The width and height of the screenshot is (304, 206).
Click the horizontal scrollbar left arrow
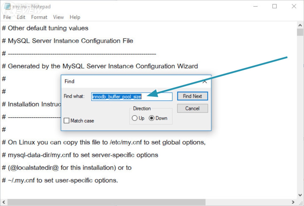pos(4,202)
